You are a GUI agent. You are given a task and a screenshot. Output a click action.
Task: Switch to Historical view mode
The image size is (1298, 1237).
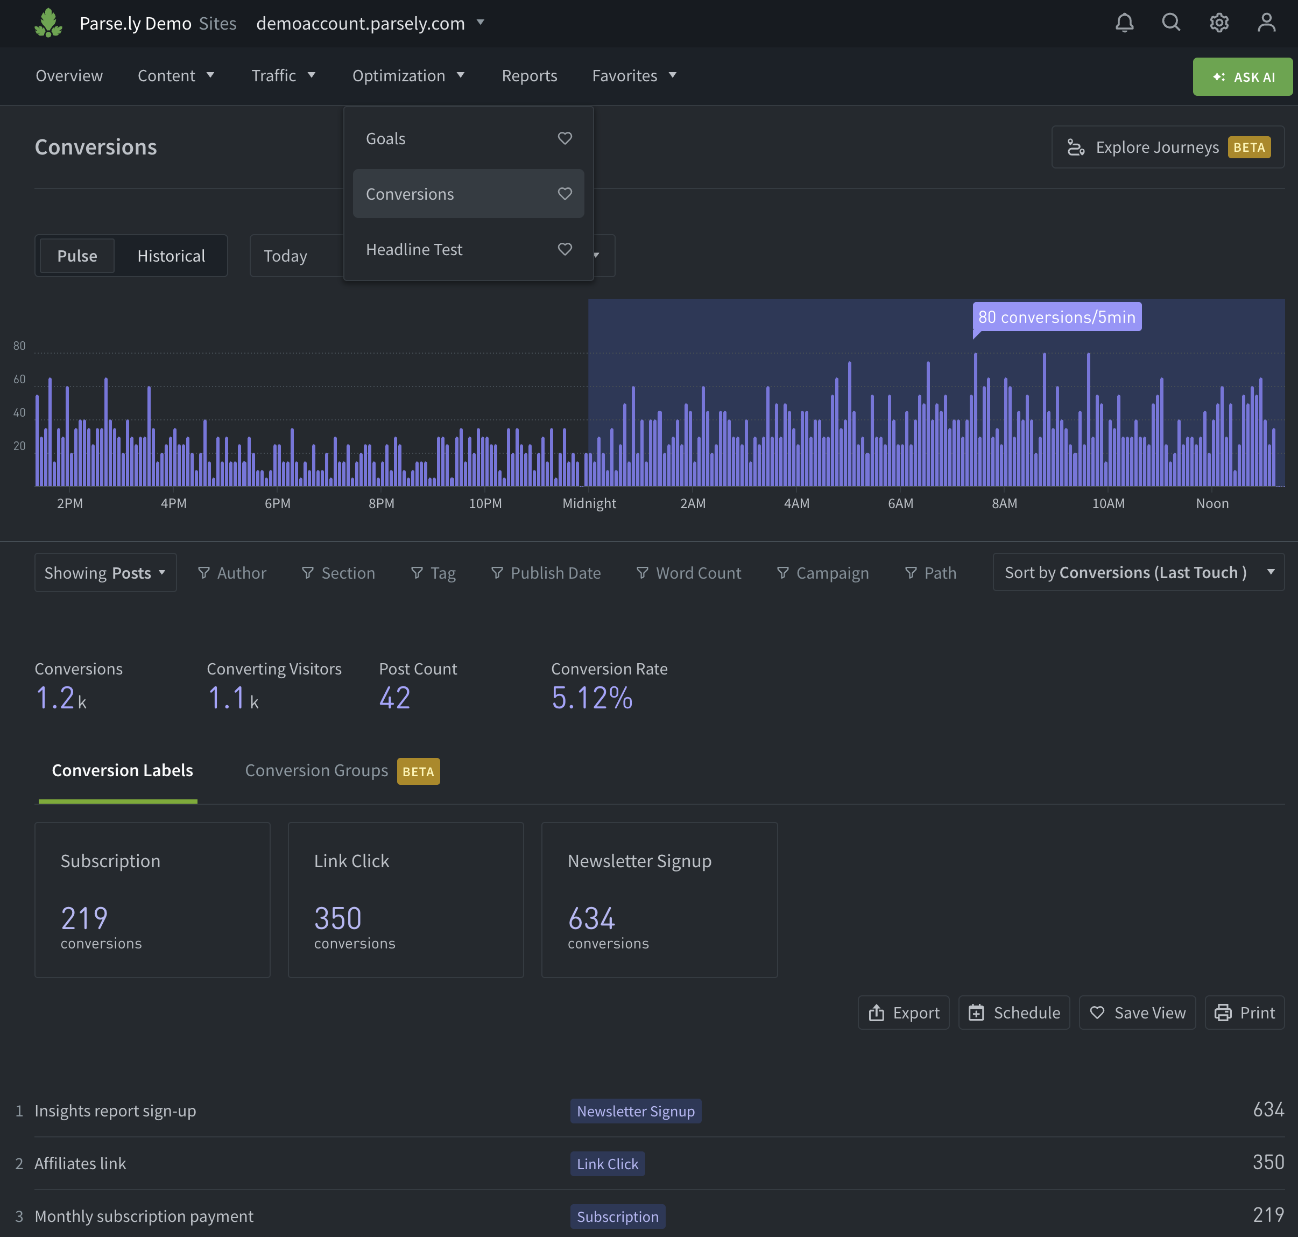[171, 256]
